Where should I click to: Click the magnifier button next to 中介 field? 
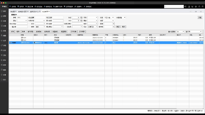[x=82, y=21]
